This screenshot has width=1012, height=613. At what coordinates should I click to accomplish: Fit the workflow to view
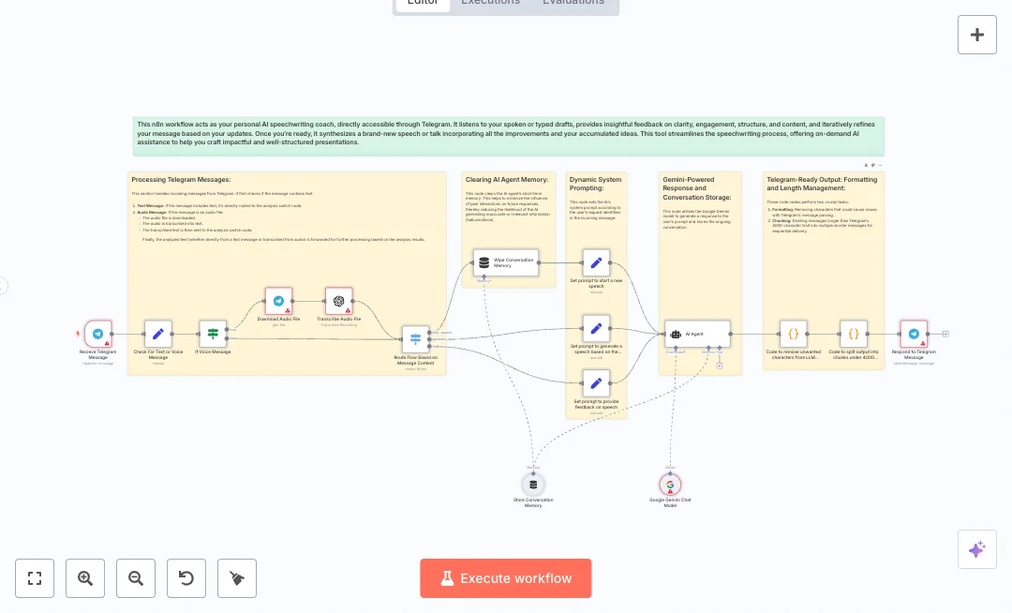coord(35,578)
